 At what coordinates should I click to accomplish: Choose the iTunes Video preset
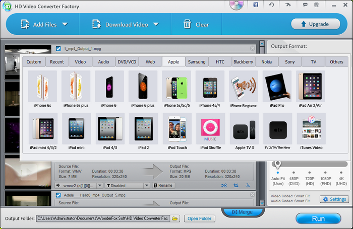311,131
